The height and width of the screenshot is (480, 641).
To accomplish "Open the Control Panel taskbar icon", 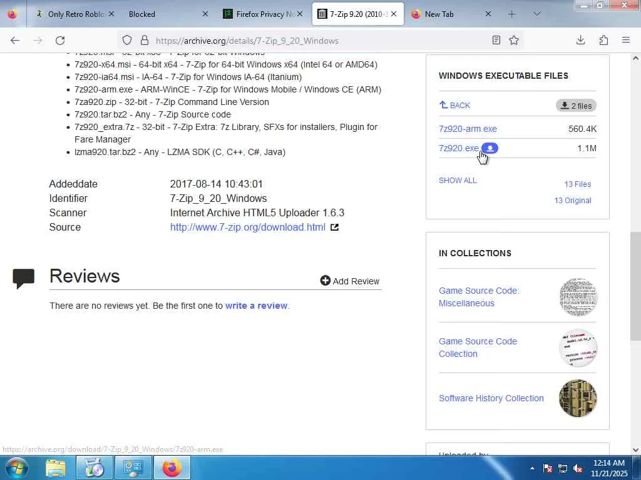I will click(x=133, y=467).
